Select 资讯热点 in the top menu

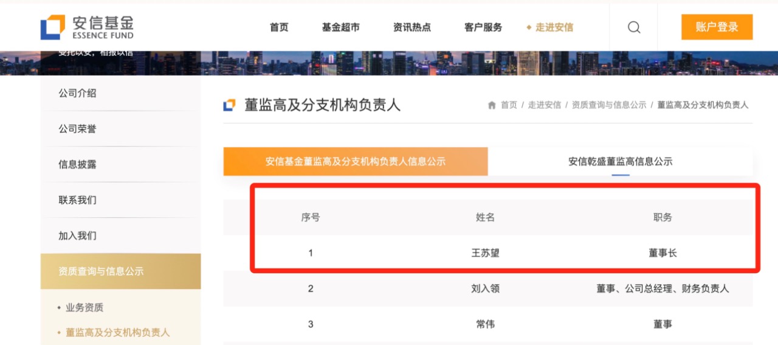coord(412,27)
